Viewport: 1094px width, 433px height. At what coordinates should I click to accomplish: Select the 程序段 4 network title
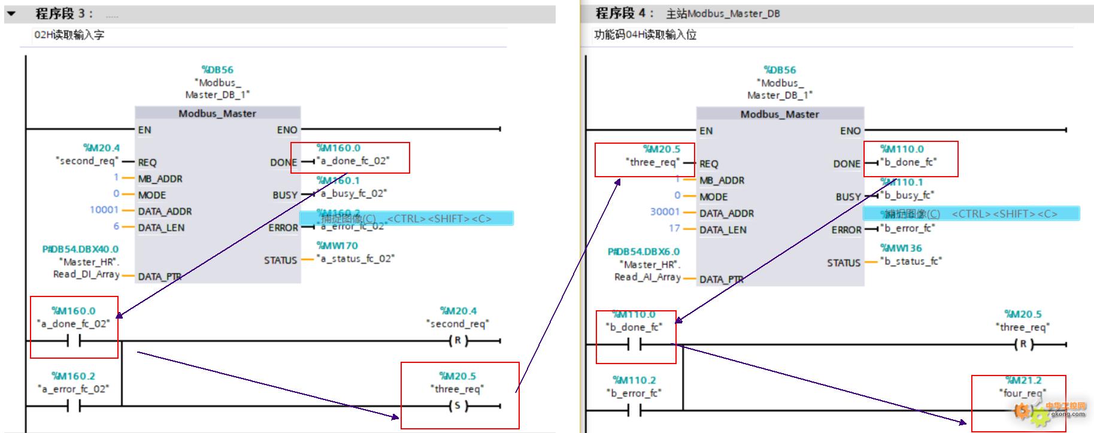pyautogui.click(x=625, y=13)
